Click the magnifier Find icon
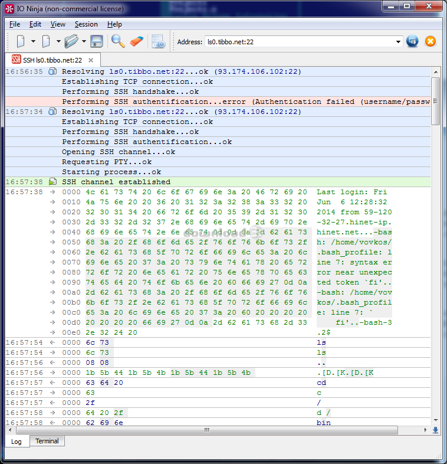The height and width of the screenshot is (464, 447). [x=118, y=41]
